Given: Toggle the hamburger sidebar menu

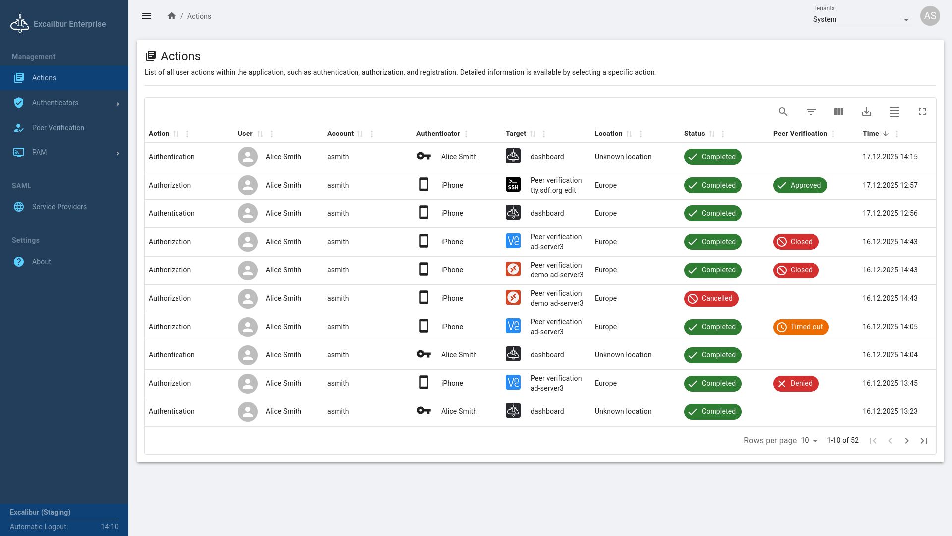Looking at the screenshot, I should [x=147, y=16].
